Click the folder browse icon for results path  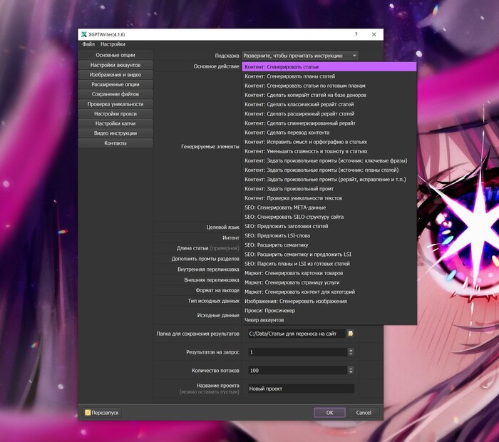pos(350,333)
